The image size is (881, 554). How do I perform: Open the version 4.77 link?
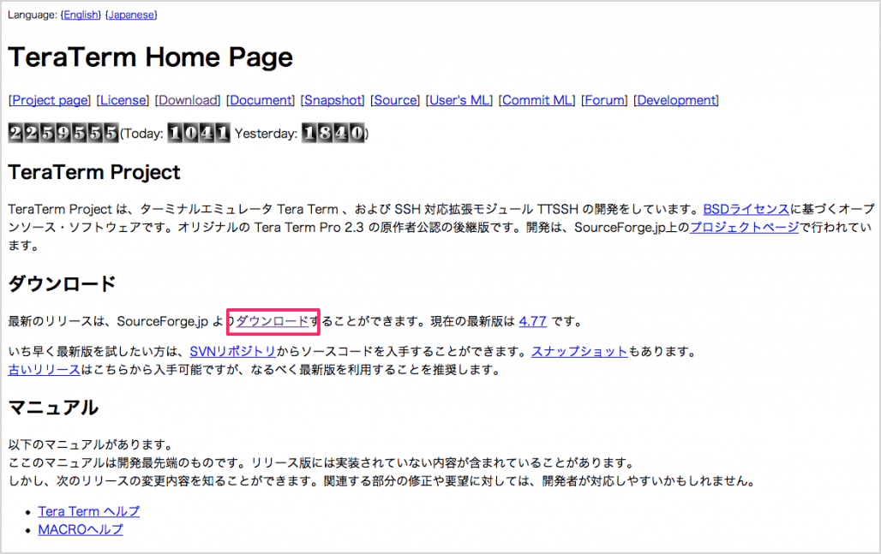533,322
